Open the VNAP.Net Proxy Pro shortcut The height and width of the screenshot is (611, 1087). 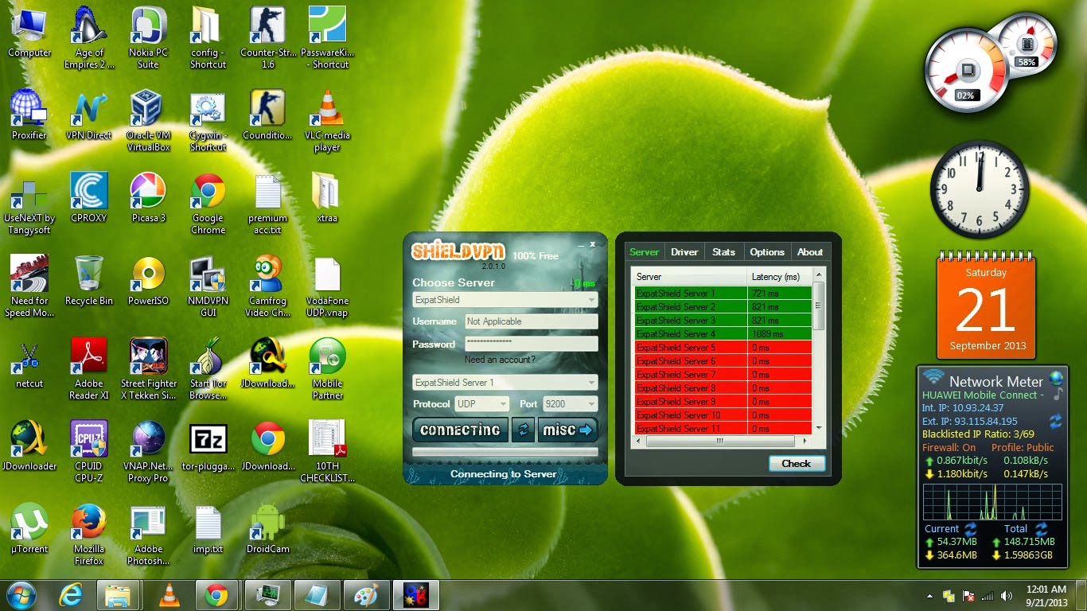148,451
